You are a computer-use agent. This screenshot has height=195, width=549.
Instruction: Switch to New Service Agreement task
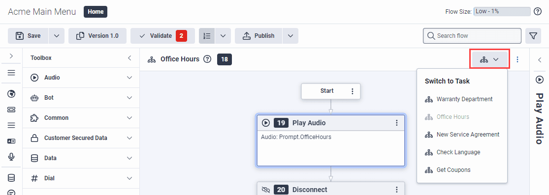(x=462, y=135)
